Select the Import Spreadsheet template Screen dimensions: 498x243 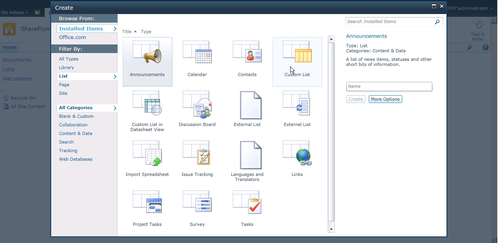click(x=147, y=161)
